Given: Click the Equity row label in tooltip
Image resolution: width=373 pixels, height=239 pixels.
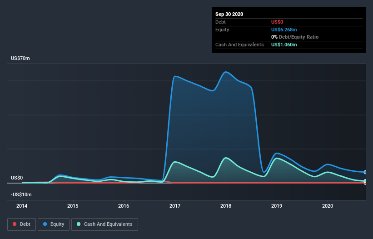Looking at the screenshot, I should tap(222, 30).
